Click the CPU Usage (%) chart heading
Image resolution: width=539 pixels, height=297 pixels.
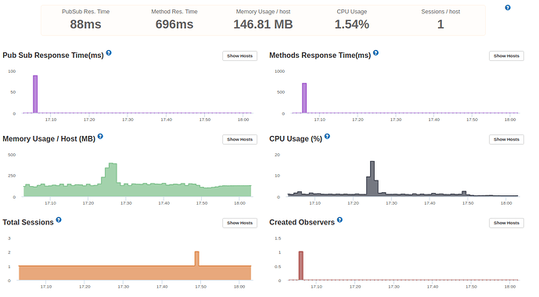pos(296,138)
